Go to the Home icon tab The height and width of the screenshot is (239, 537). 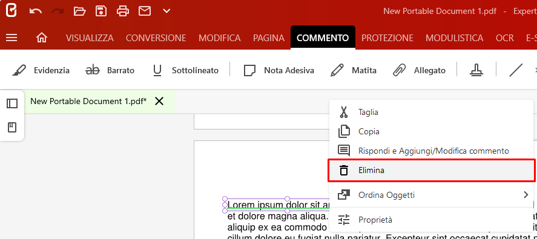[x=41, y=38]
